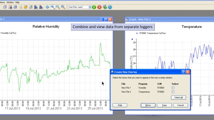Click the zoom to fit magnifier icon
The image size is (214, 120).
pyautogui.click(x=63, y=7)
